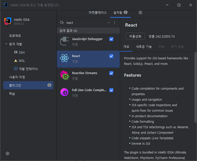
Task: Open settings gear at sidebar bottom
Action: point(8,153)
